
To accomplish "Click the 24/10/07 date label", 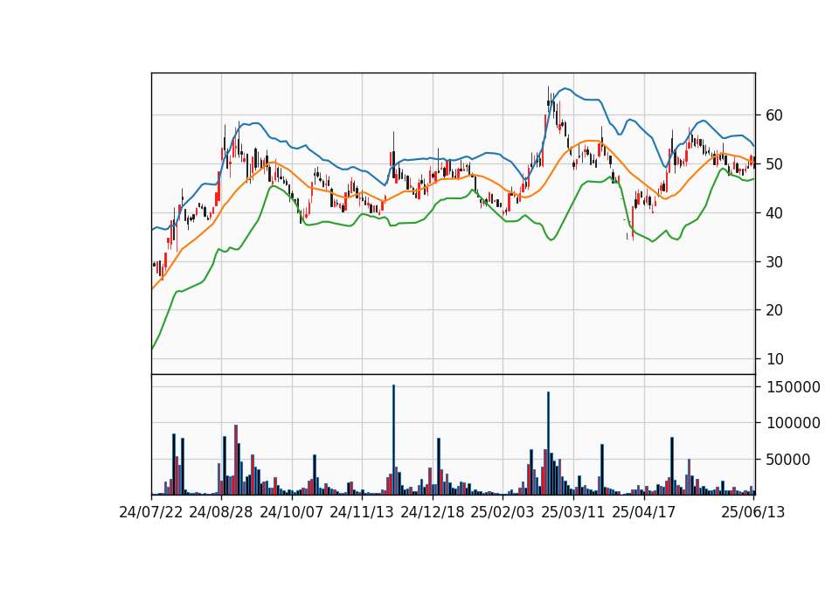I will [292, 512].
